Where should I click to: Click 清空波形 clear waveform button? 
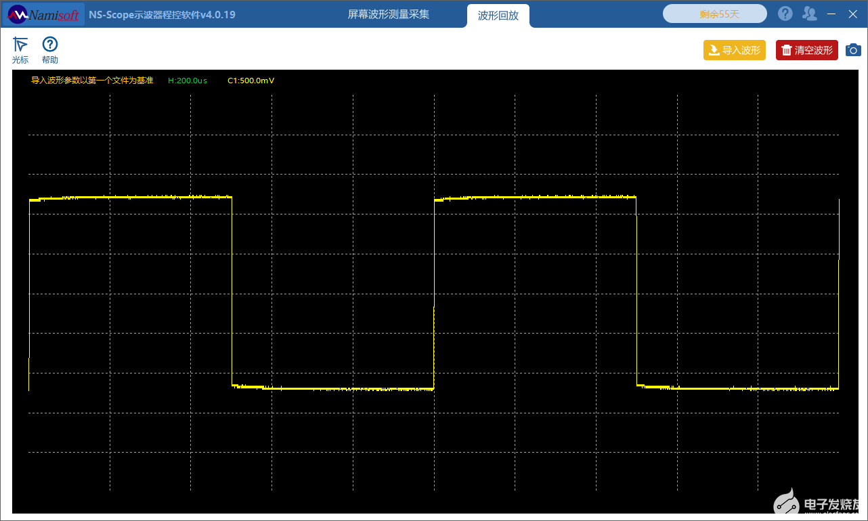click(807, 50)
